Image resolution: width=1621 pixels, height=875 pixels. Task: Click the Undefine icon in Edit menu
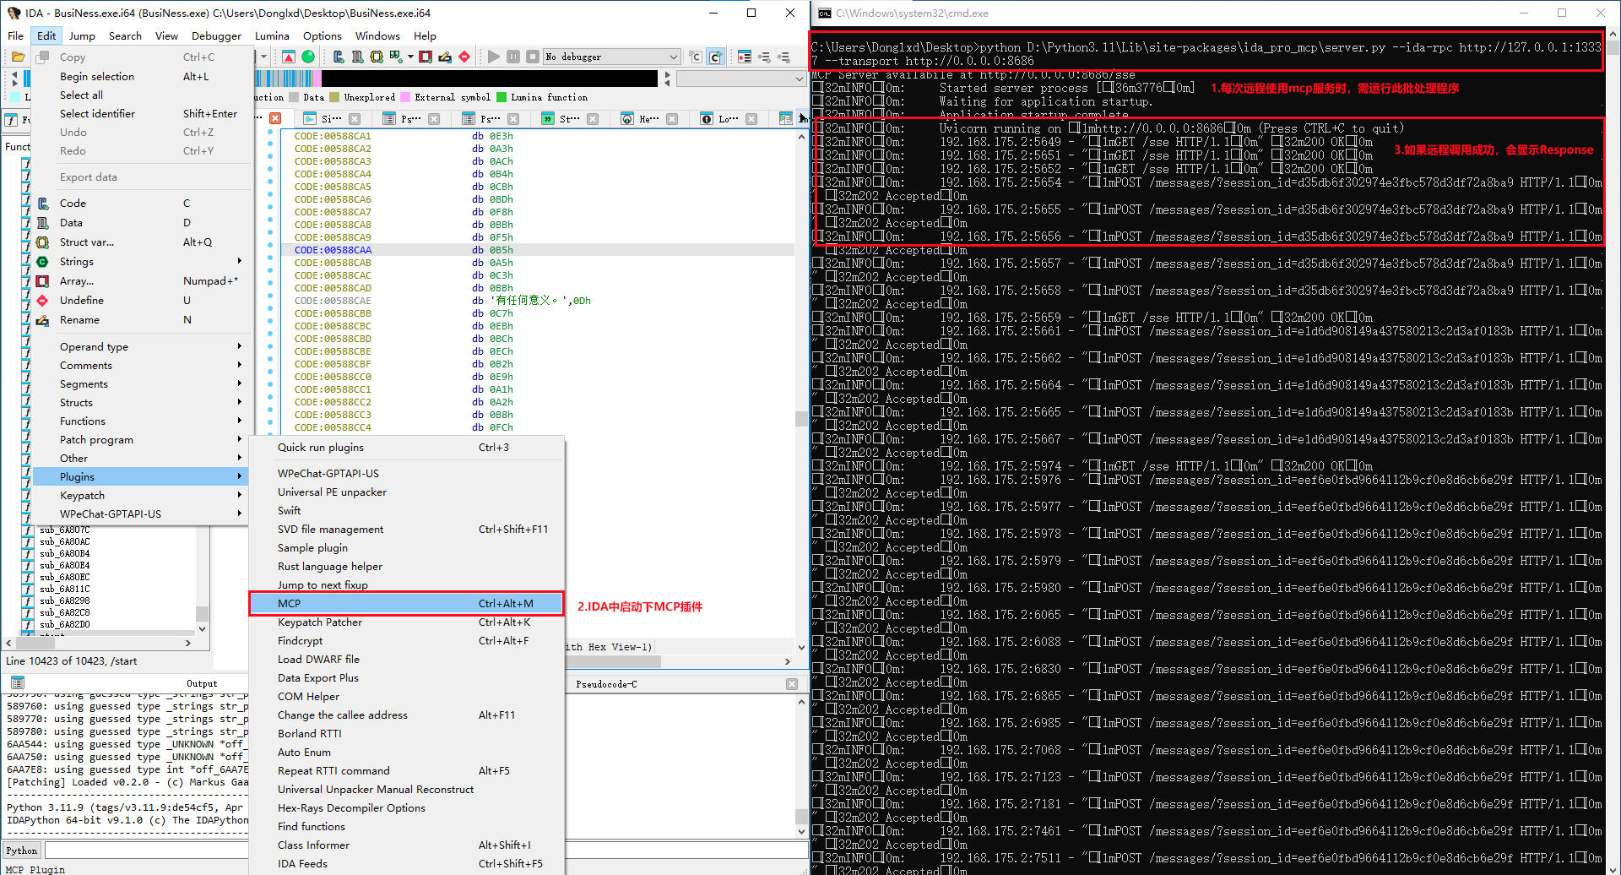43,301
